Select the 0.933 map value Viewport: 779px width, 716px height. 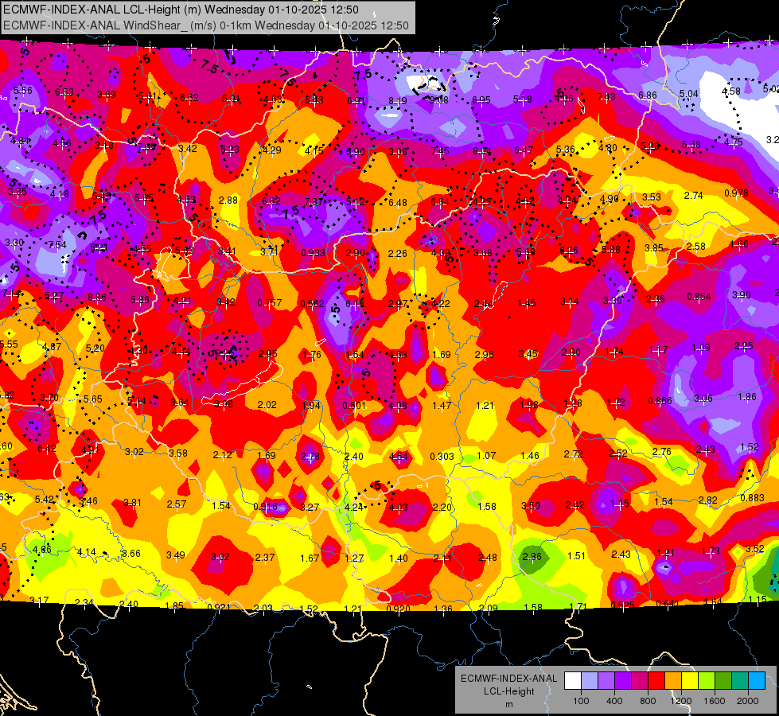pyautogui.click(x=313, y=252)
